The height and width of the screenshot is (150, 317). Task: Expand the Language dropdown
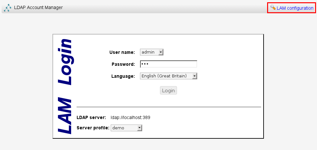(x=168, y=76)
